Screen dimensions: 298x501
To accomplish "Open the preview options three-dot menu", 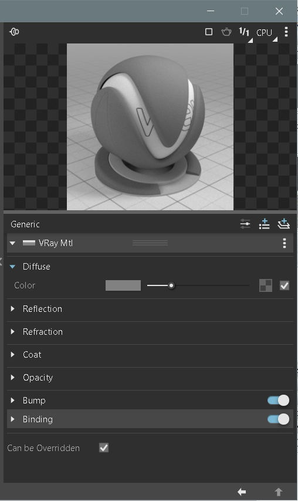I will (286, 32).
